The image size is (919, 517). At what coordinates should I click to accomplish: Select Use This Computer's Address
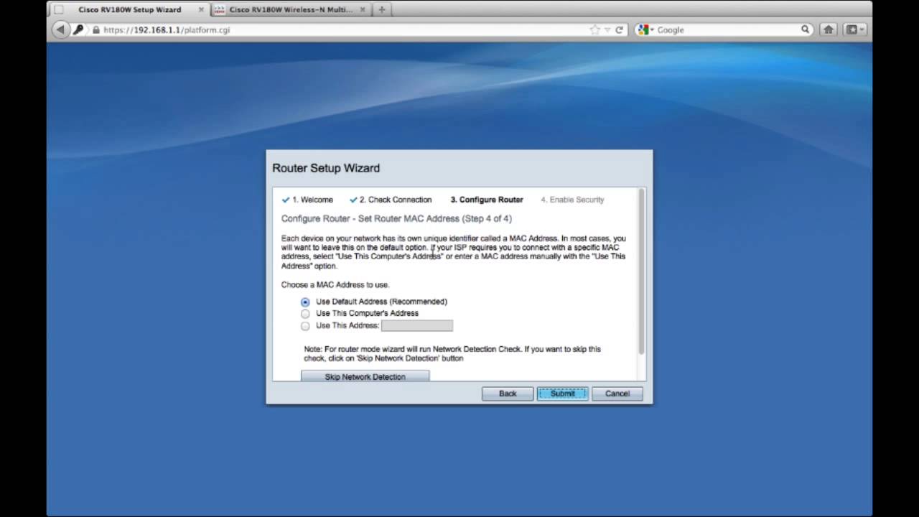click(x=305, y=314)
